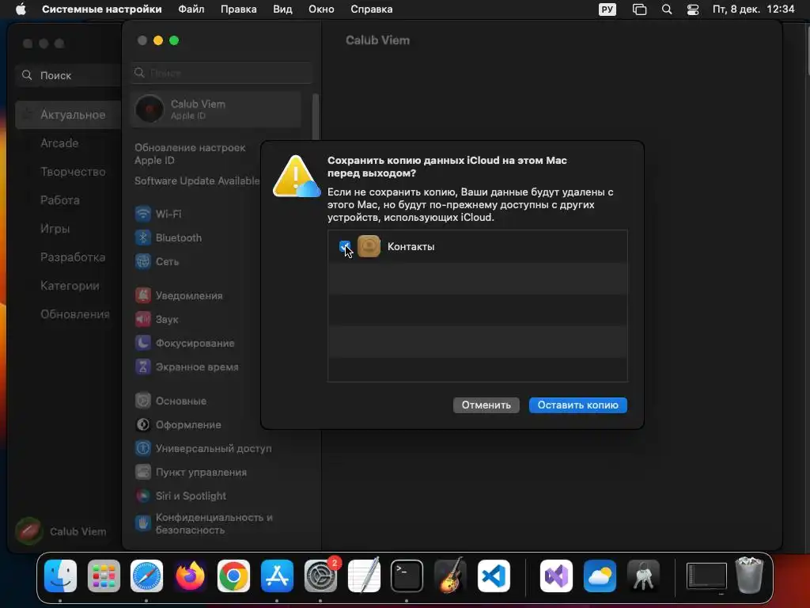The height and width of the screenshot is (608, 810).
Task: Select Игры in App Store sidebar
Action: [x=55, y=229]
